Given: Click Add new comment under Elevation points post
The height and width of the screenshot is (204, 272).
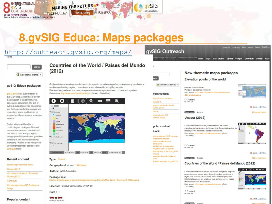Looking at the screenshot, I should [x=259, y=112].
